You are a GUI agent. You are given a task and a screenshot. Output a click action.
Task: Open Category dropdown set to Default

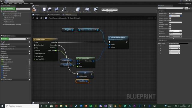[175, 31]
